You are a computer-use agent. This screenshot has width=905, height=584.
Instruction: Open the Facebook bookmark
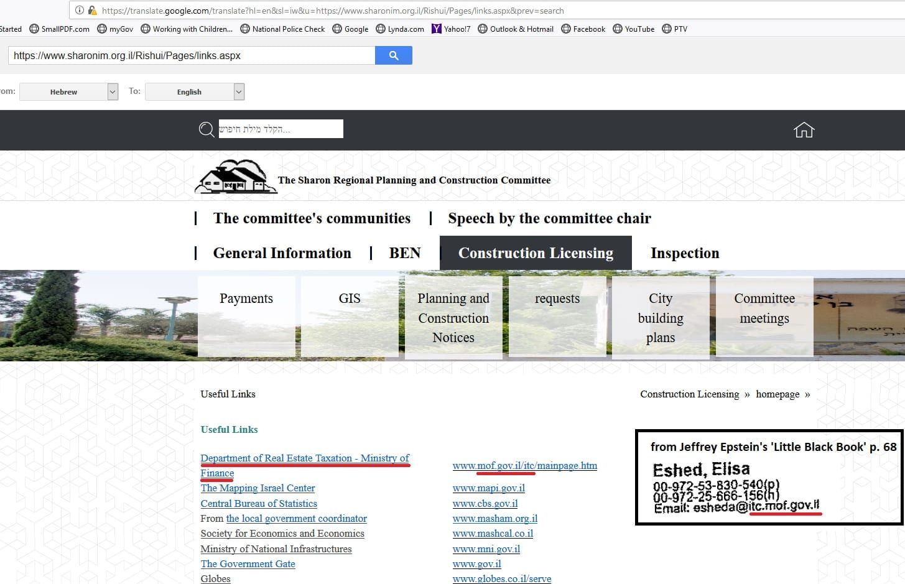tap(583, 29)
